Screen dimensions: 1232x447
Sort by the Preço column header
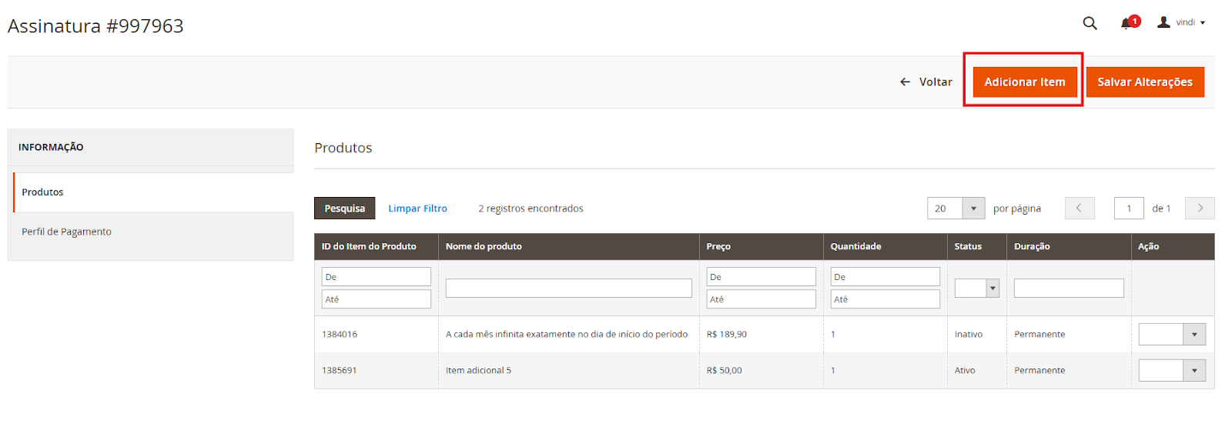(x=718, y=246)
